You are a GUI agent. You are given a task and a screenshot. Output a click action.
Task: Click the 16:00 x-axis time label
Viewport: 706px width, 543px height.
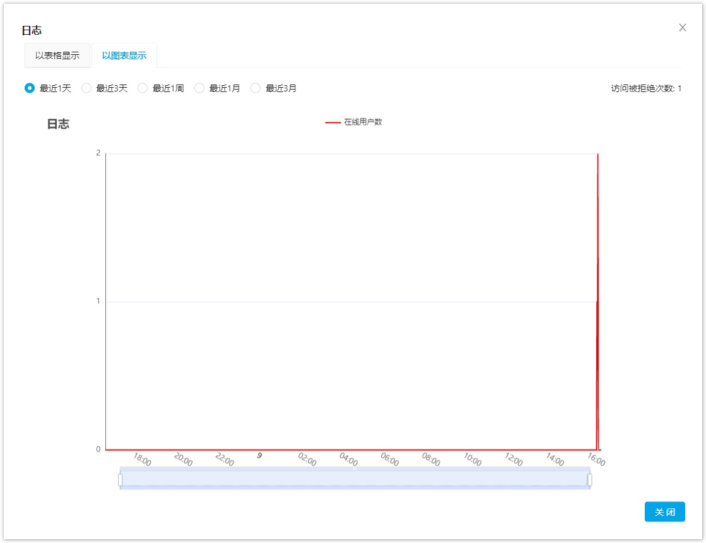596,460
